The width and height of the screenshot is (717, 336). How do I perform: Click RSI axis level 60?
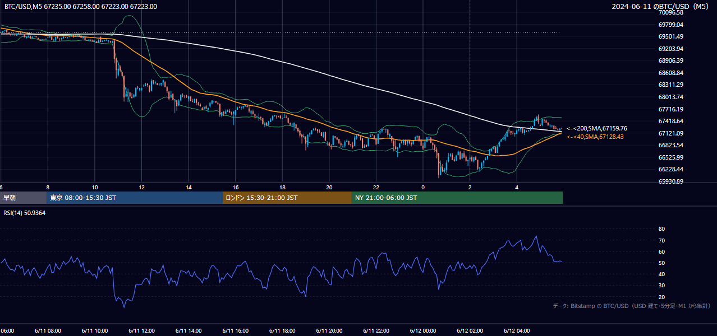661,251
